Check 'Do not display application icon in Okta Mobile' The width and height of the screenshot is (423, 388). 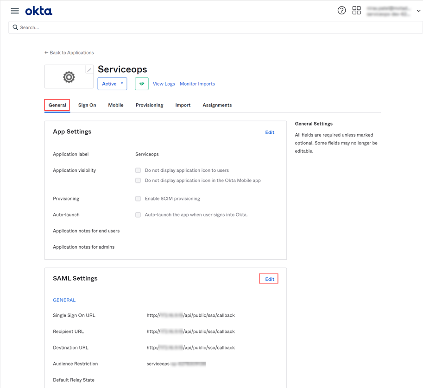coord(138,181)
